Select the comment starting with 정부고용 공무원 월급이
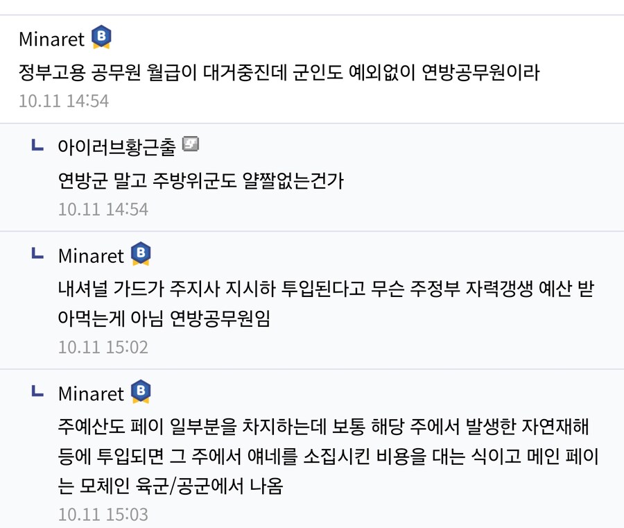The image size is (624, 528). coord(279,71)
